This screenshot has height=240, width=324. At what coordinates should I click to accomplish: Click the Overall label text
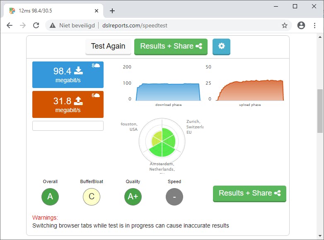click(x=50, y=181)
